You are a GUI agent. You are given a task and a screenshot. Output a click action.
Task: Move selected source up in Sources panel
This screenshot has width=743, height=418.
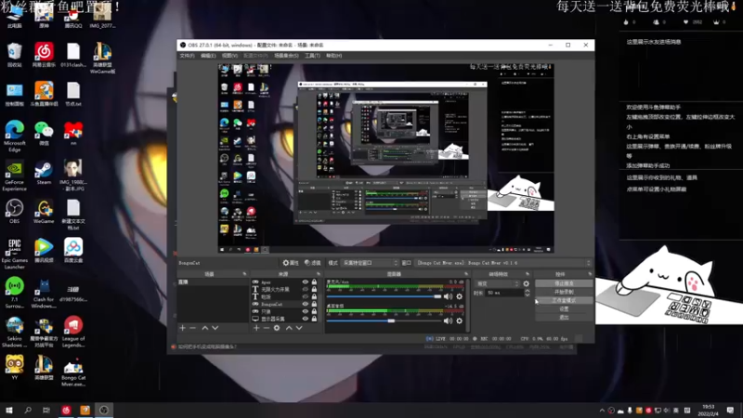pyautogui.click(x=289, y=328)
